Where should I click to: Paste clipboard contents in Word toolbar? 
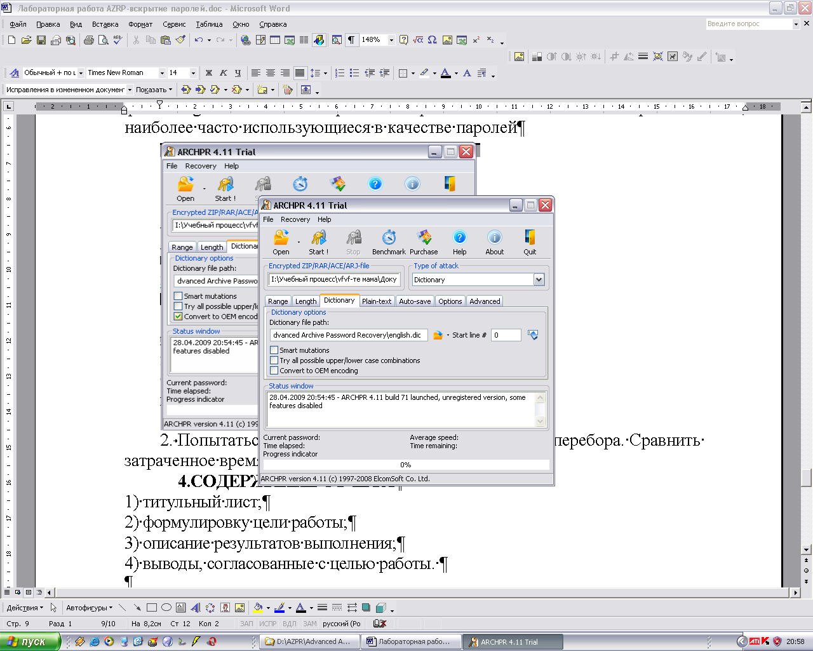[166, 40]
